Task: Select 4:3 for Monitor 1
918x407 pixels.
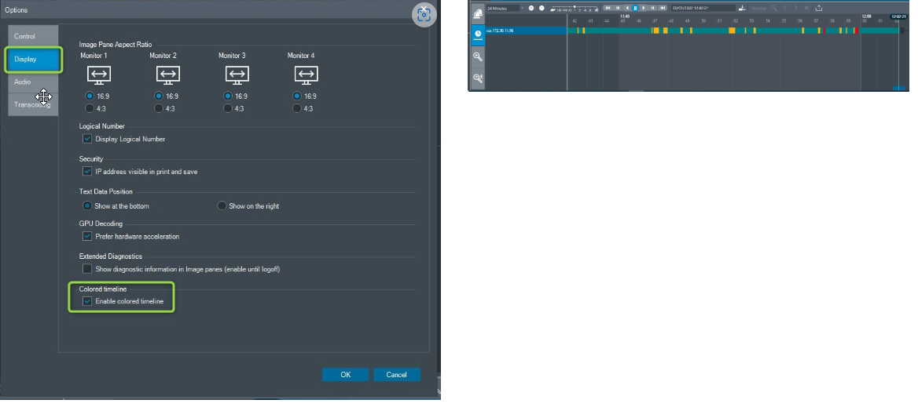Action: pos(90,108)
